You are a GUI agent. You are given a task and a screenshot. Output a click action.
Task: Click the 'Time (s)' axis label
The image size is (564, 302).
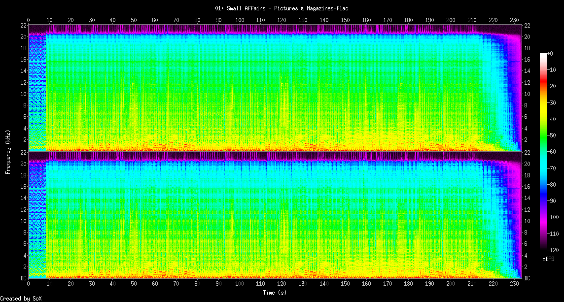pyautogui.click(x=274, y=292)
